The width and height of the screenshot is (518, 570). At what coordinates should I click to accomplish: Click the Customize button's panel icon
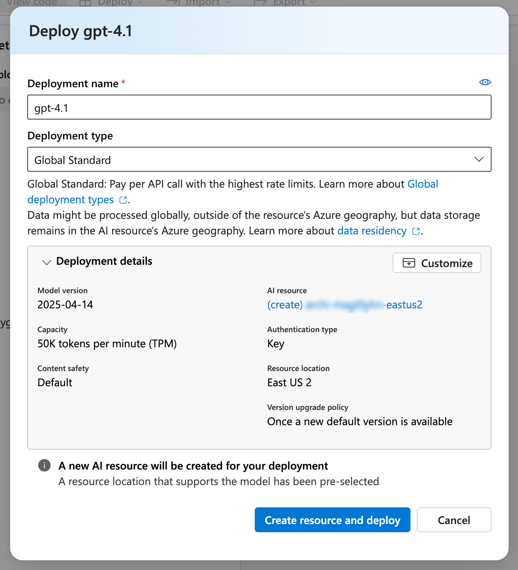(409, 263)
